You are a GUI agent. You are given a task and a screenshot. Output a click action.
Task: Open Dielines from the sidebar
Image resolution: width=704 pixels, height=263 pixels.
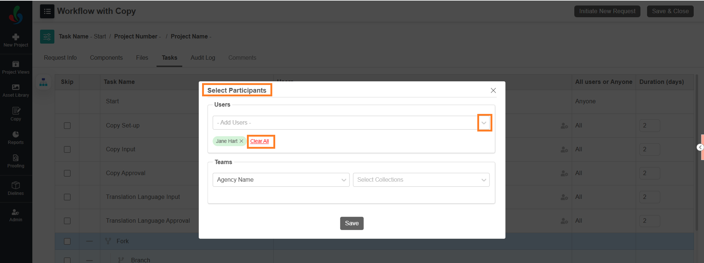click(x=16, y=185)
